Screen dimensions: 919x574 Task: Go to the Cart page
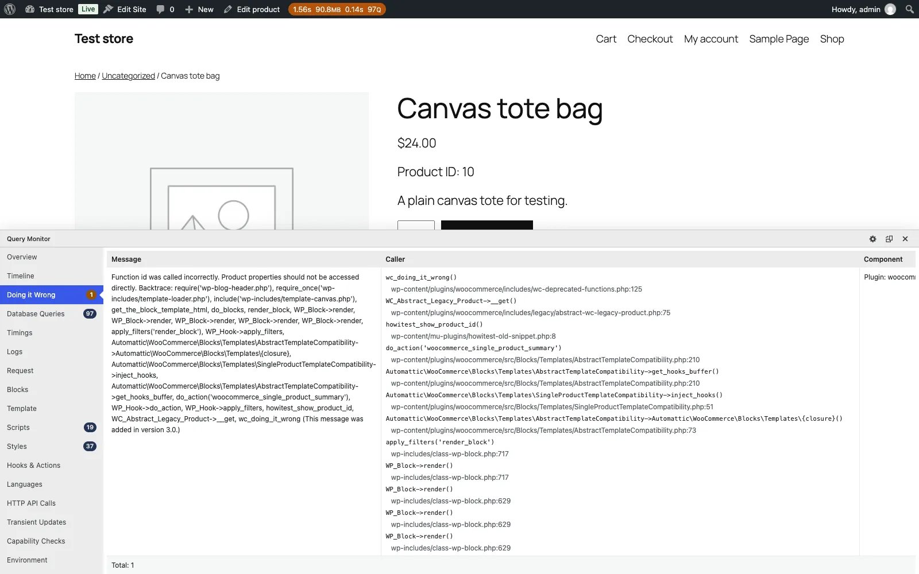click(x=606, y=39)
